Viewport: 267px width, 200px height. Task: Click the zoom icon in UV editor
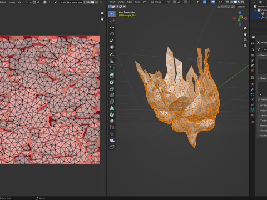102,13
